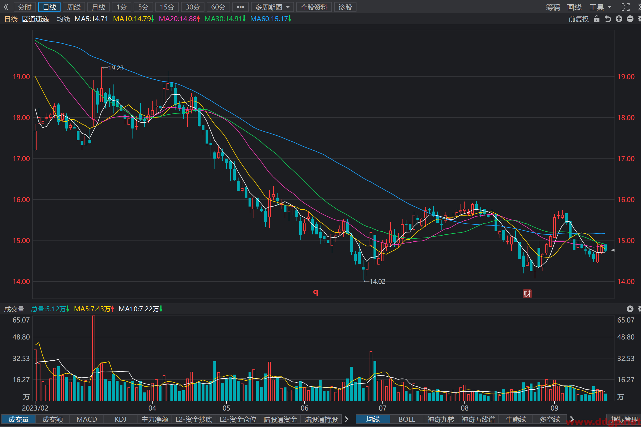Expand the 工具 tools dropdown
This screenshot has width=641, height=427.
pyautogui.click(x=600, y=7)
